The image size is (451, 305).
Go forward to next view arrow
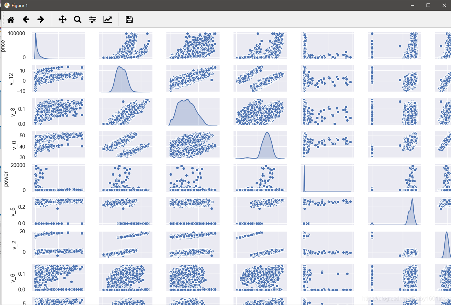pos(41,20)
